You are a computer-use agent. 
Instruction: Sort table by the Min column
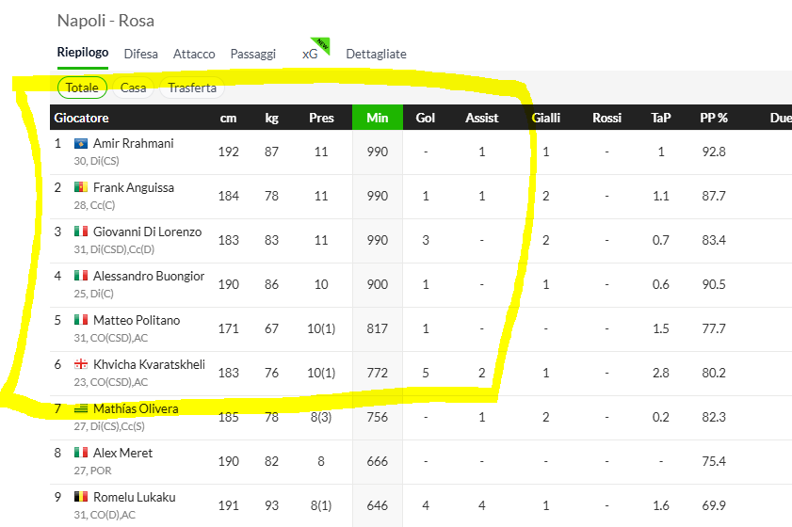pos(378,118)
